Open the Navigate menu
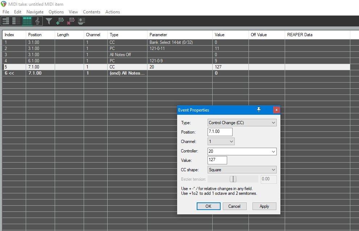The height and width of the screenshot is (231, 359). click(x=35, y=12)
